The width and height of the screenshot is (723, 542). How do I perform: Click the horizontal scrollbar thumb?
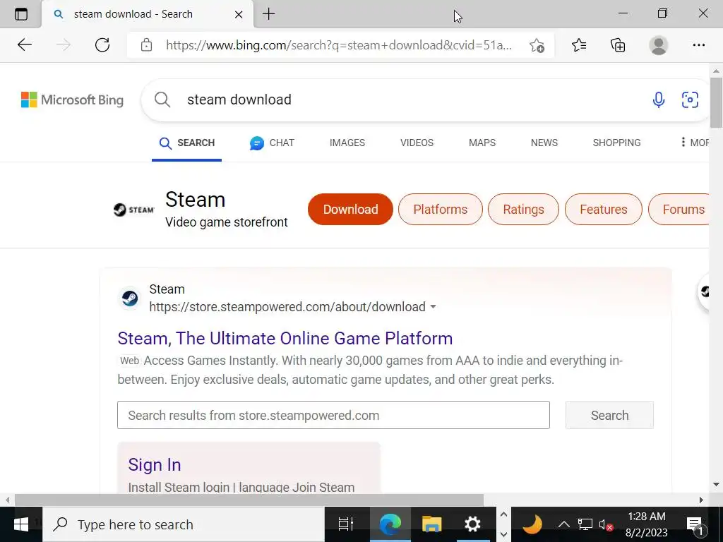(x=249, y=500)
